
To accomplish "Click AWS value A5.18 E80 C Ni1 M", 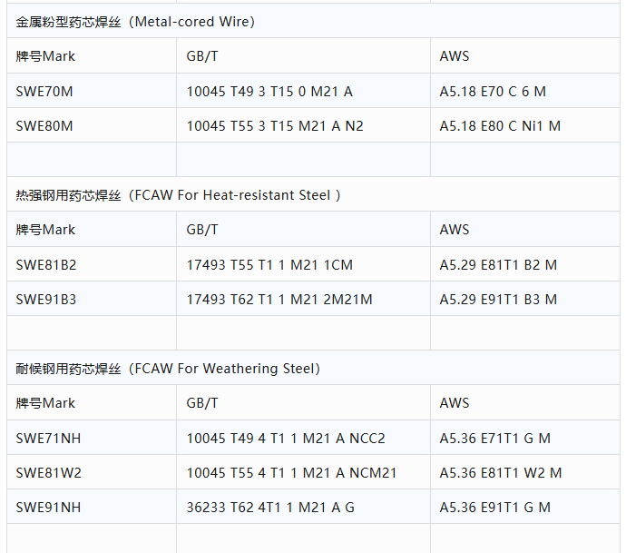I will [x=500, y=126].
